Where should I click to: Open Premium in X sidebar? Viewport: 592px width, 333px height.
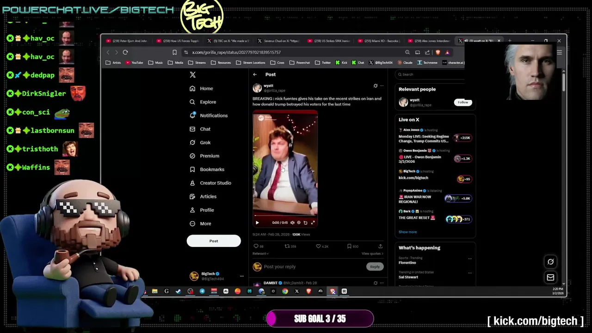(204, 156)
